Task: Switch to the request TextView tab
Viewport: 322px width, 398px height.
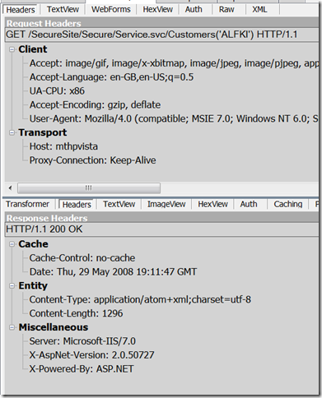Action: click(x=63, y=10)
